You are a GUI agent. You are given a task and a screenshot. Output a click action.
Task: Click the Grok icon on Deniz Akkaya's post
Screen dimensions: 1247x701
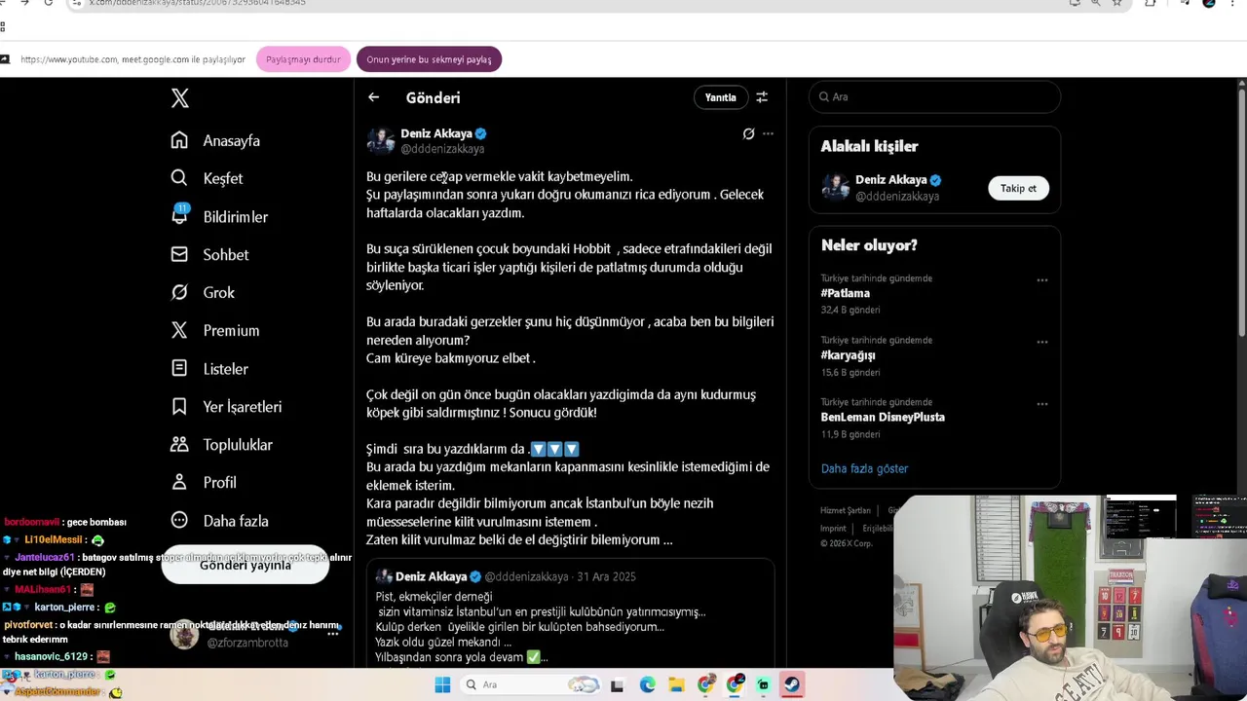[748, 133]
